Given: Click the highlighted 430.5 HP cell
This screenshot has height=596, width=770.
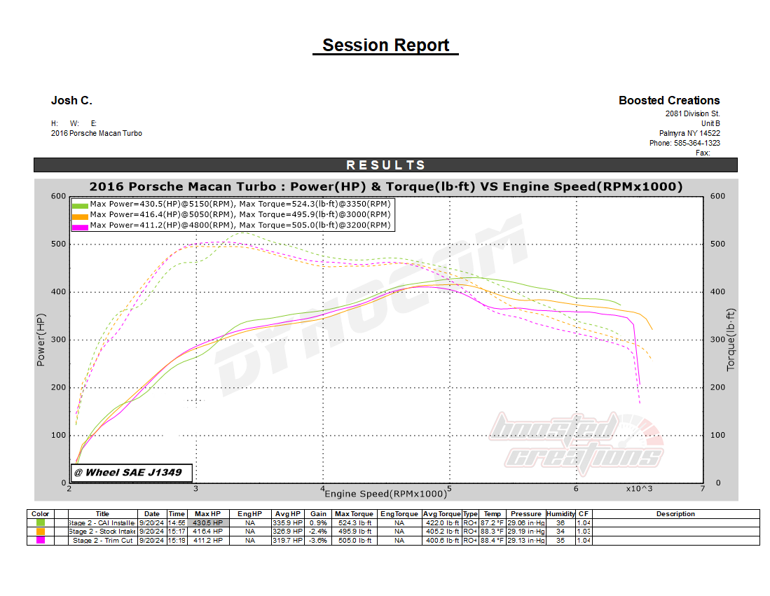Looking at the screenshot, I should pyautogui.click(x=207, y=522).
